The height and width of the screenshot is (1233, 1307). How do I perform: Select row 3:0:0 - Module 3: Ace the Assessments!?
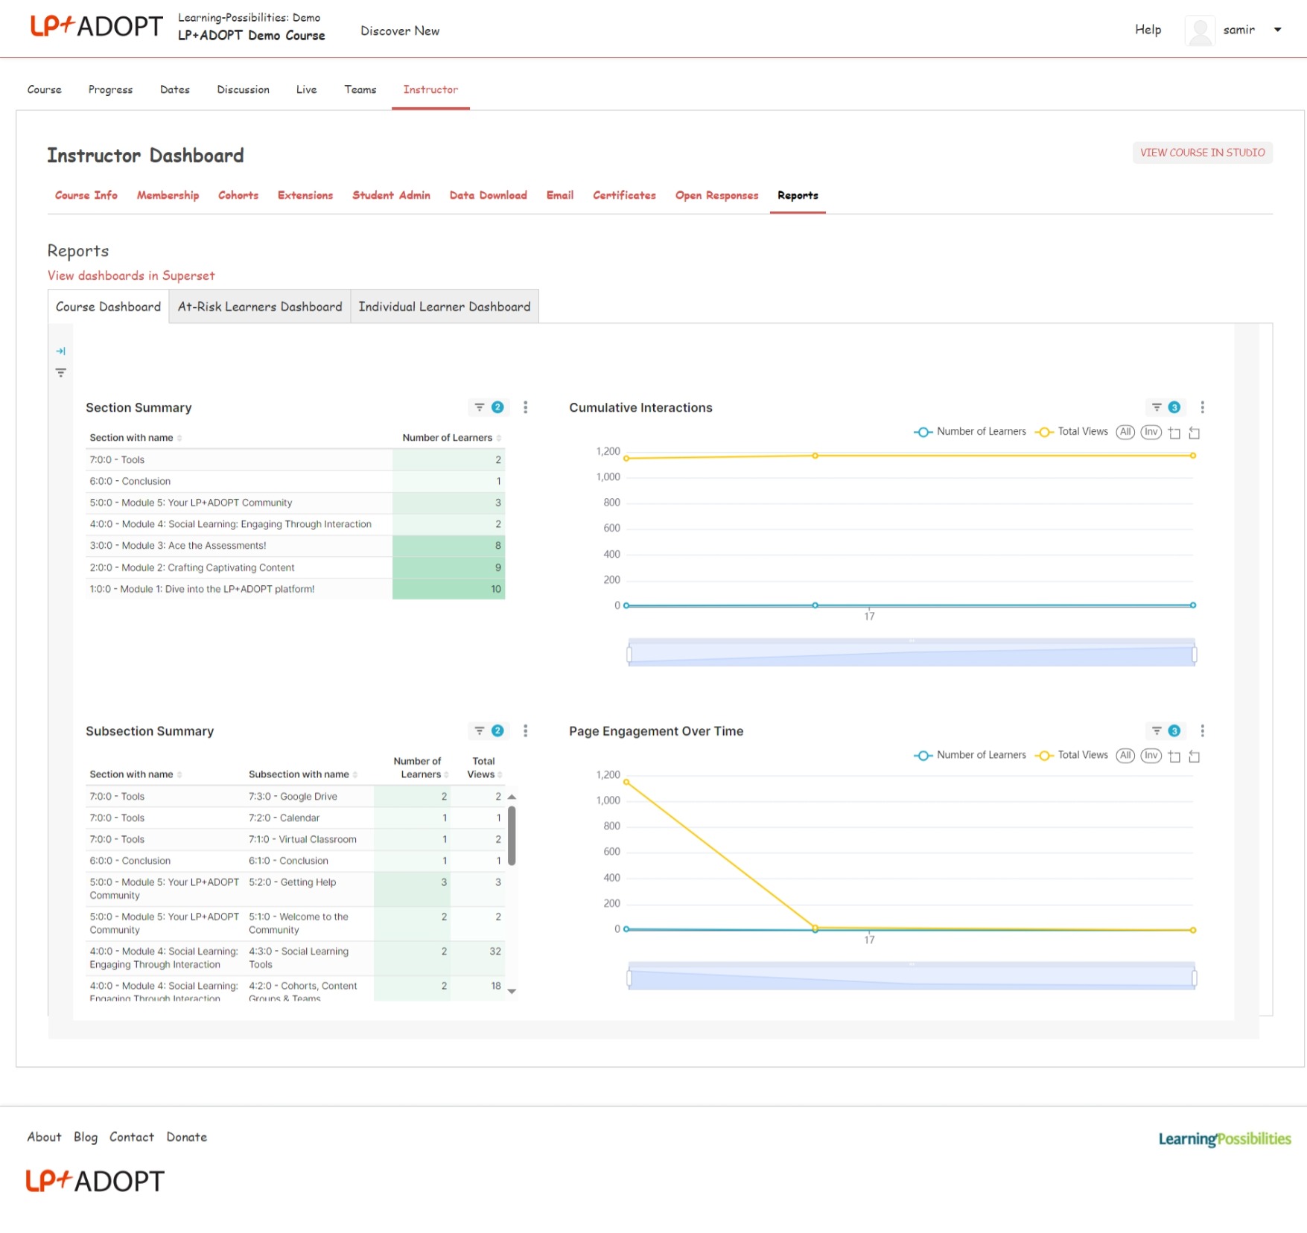[296, 546]
